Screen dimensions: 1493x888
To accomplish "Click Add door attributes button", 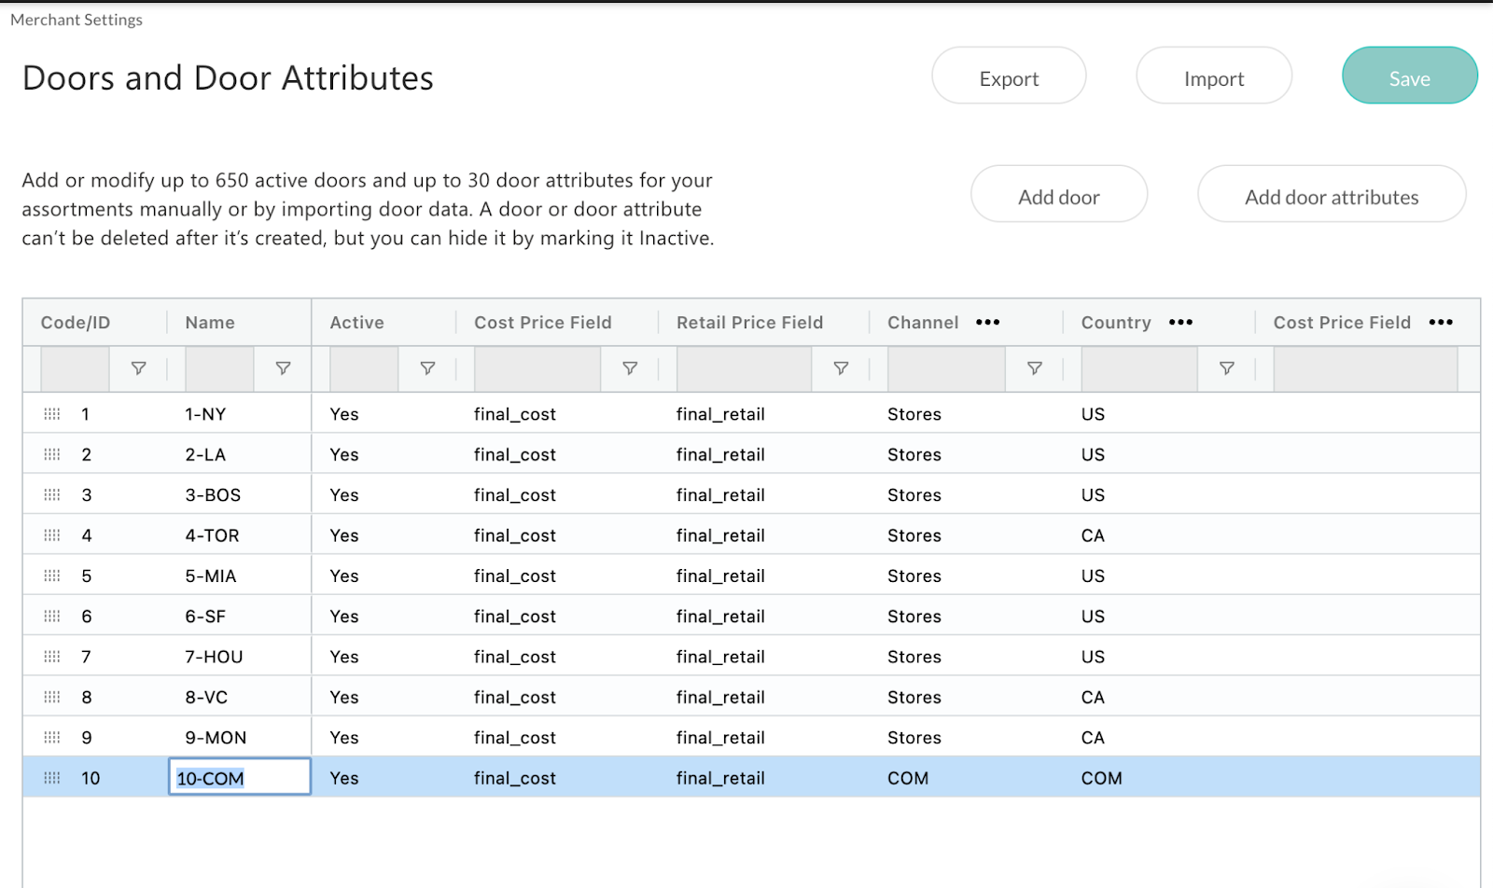I will pos(1332,194).
